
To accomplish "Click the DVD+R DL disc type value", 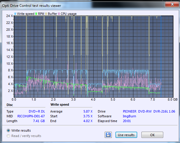I will 37,111.
